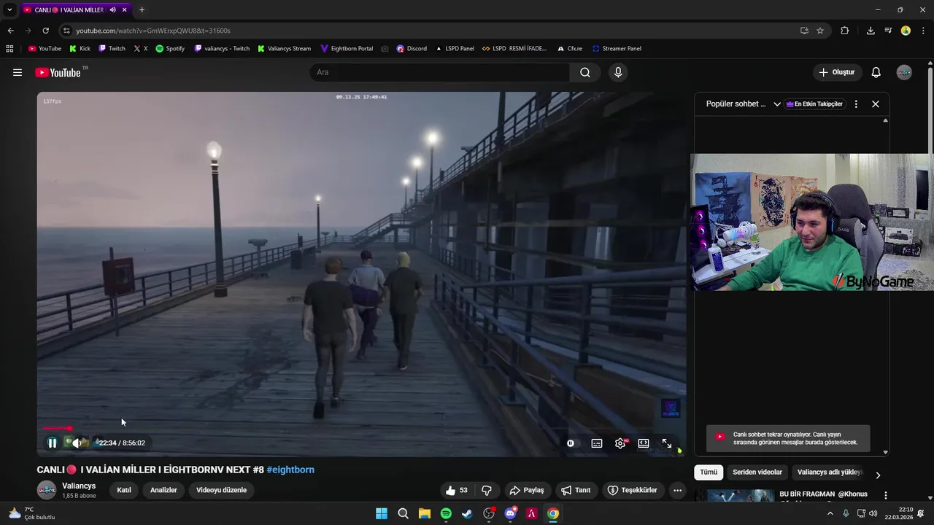Close the live chat panel
The height and width of the screenshot is (525, 934).
[x=876, y=104]
